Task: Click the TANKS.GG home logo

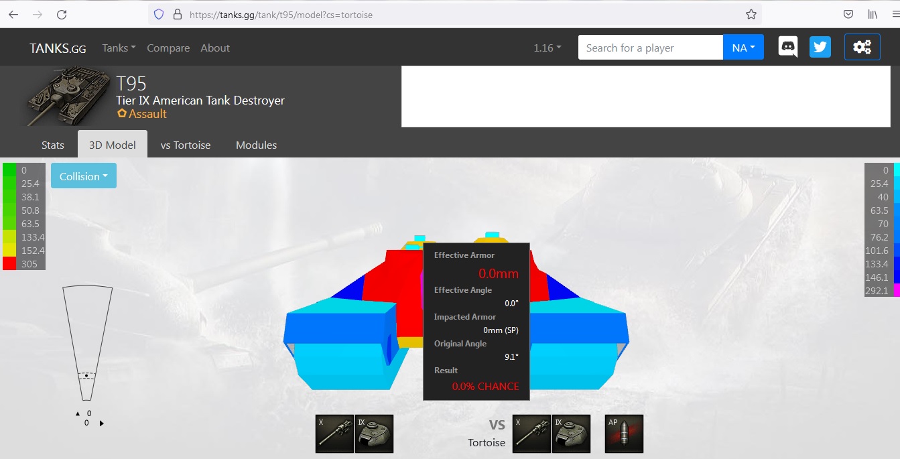Action: (x=58, y=48)
